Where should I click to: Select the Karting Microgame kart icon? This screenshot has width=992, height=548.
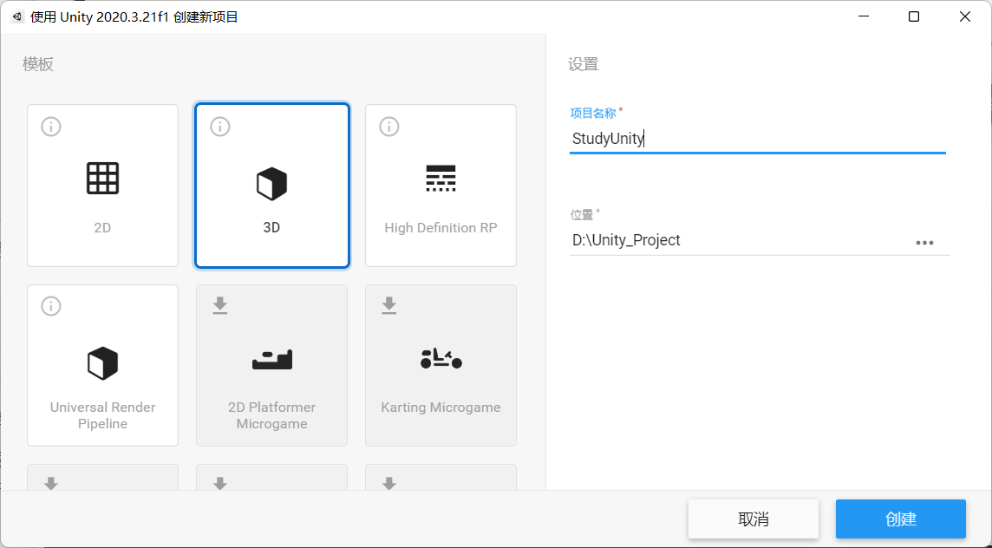[x=441, y=359]
